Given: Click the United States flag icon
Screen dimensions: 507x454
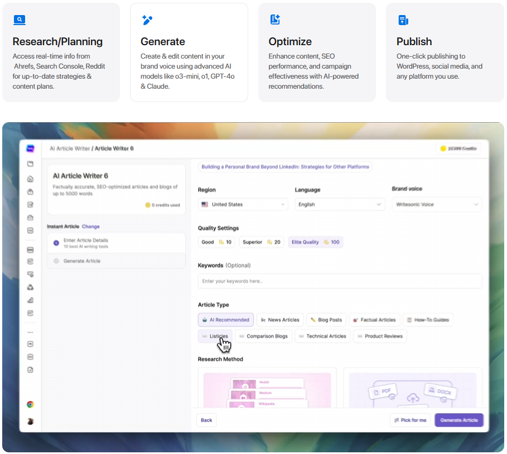Looking at the screenshot, I should 205,204.
